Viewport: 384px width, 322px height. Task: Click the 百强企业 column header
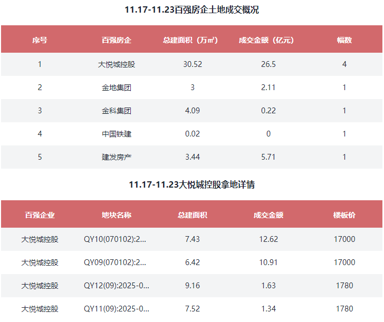coord(40,215)
